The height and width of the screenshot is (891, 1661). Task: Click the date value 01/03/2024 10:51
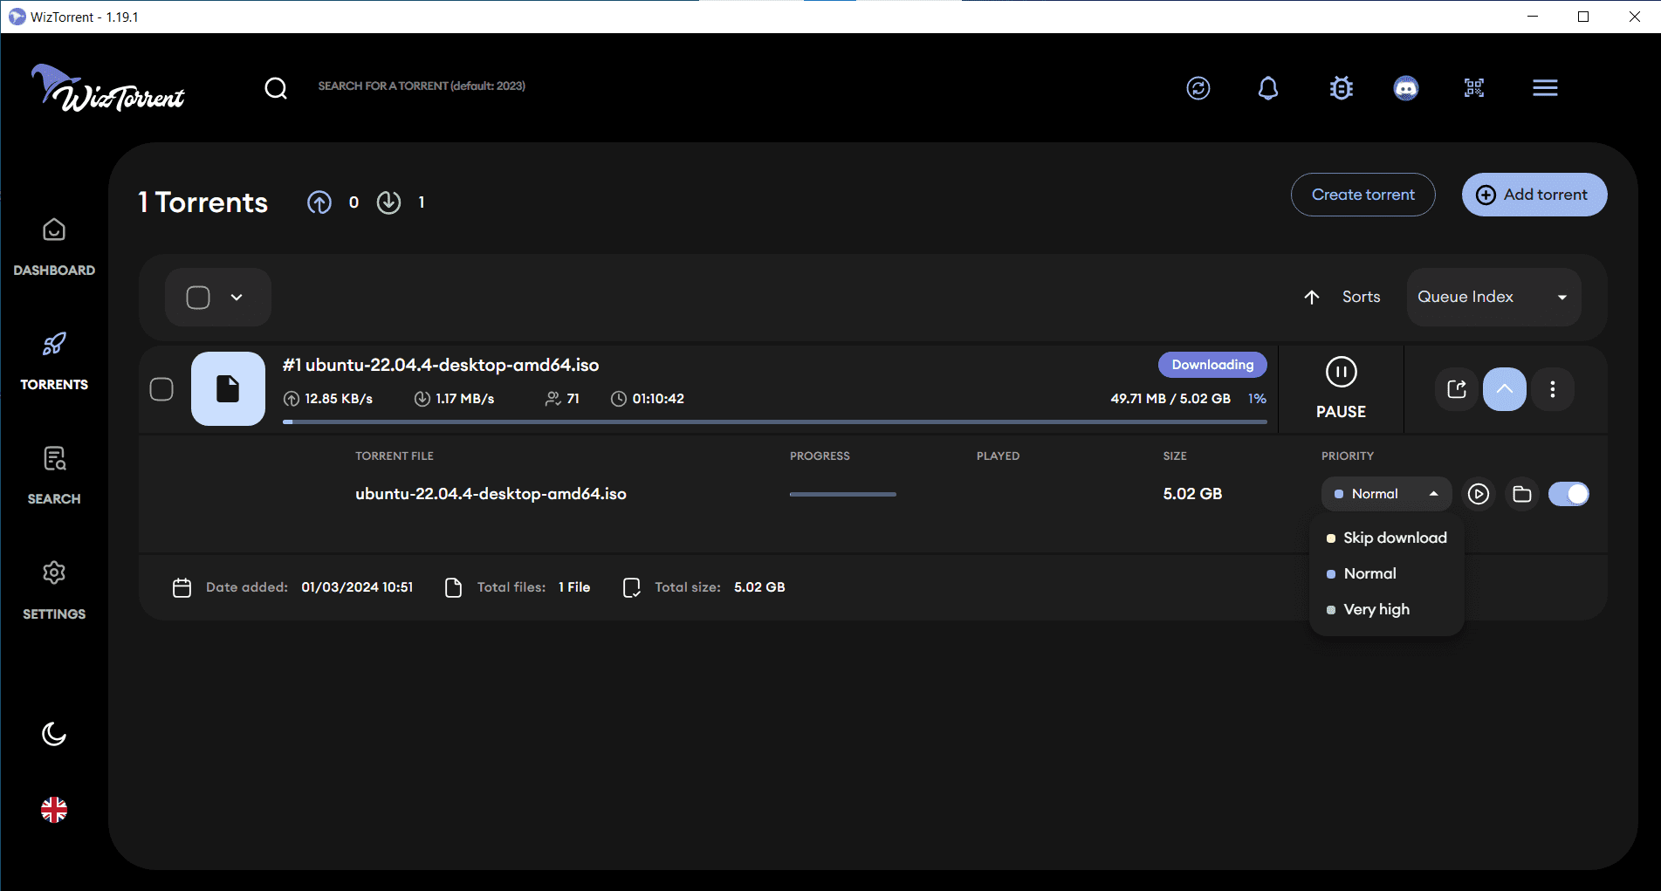(x=357, y=587)
